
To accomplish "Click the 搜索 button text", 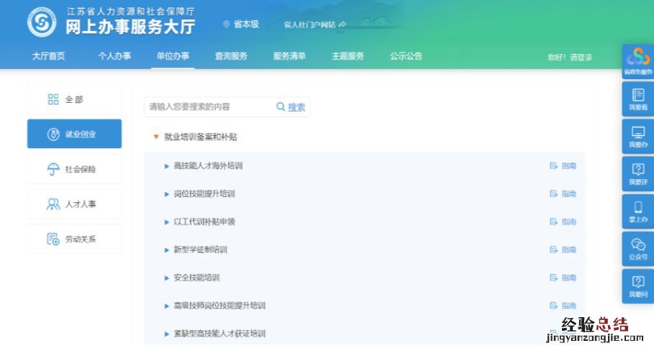I will click(296, 107).
